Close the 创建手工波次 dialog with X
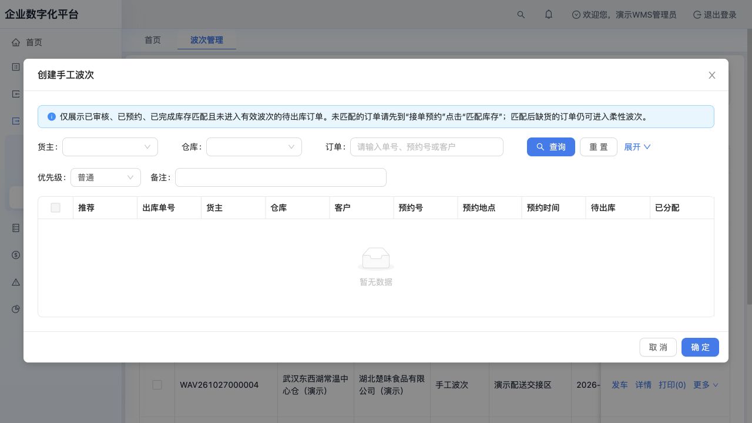Image resolution: width=752 pixels, height=423 pixels. tap(712, 75)
